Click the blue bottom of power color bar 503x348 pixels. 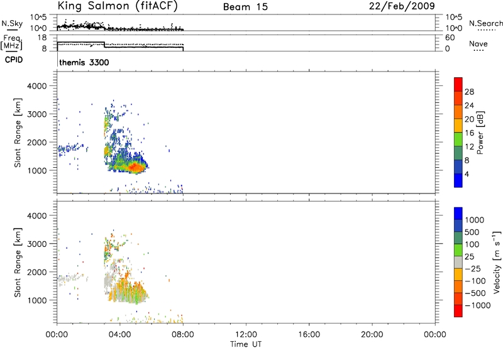tap(458, 180)
